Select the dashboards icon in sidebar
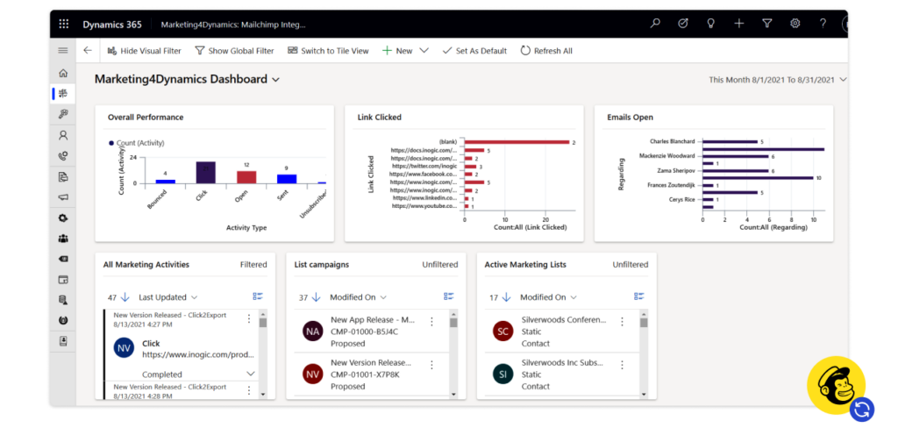The image size is (898, 428). click(x=63, y=93)
